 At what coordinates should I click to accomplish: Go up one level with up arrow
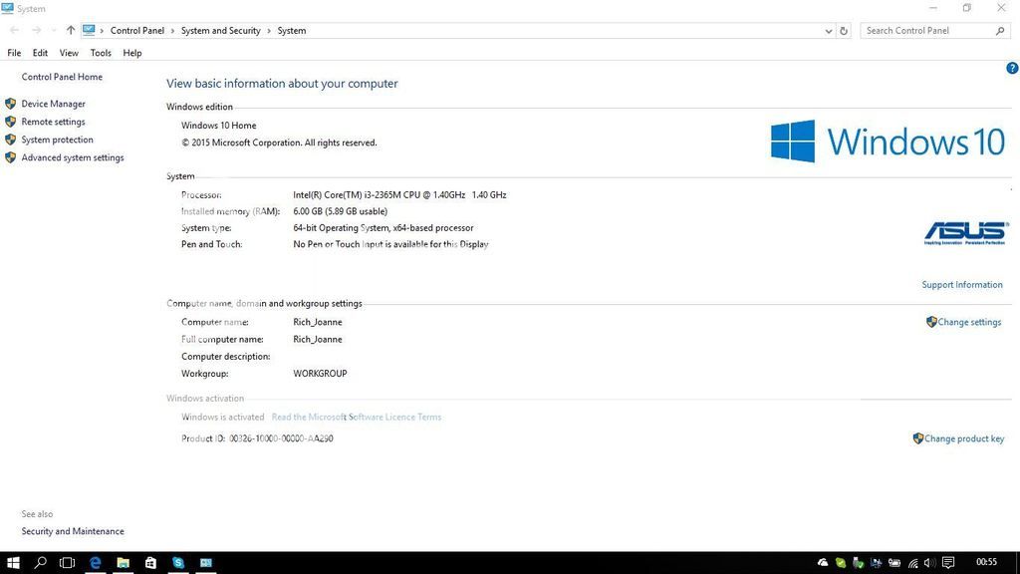[x=71, y=30]
